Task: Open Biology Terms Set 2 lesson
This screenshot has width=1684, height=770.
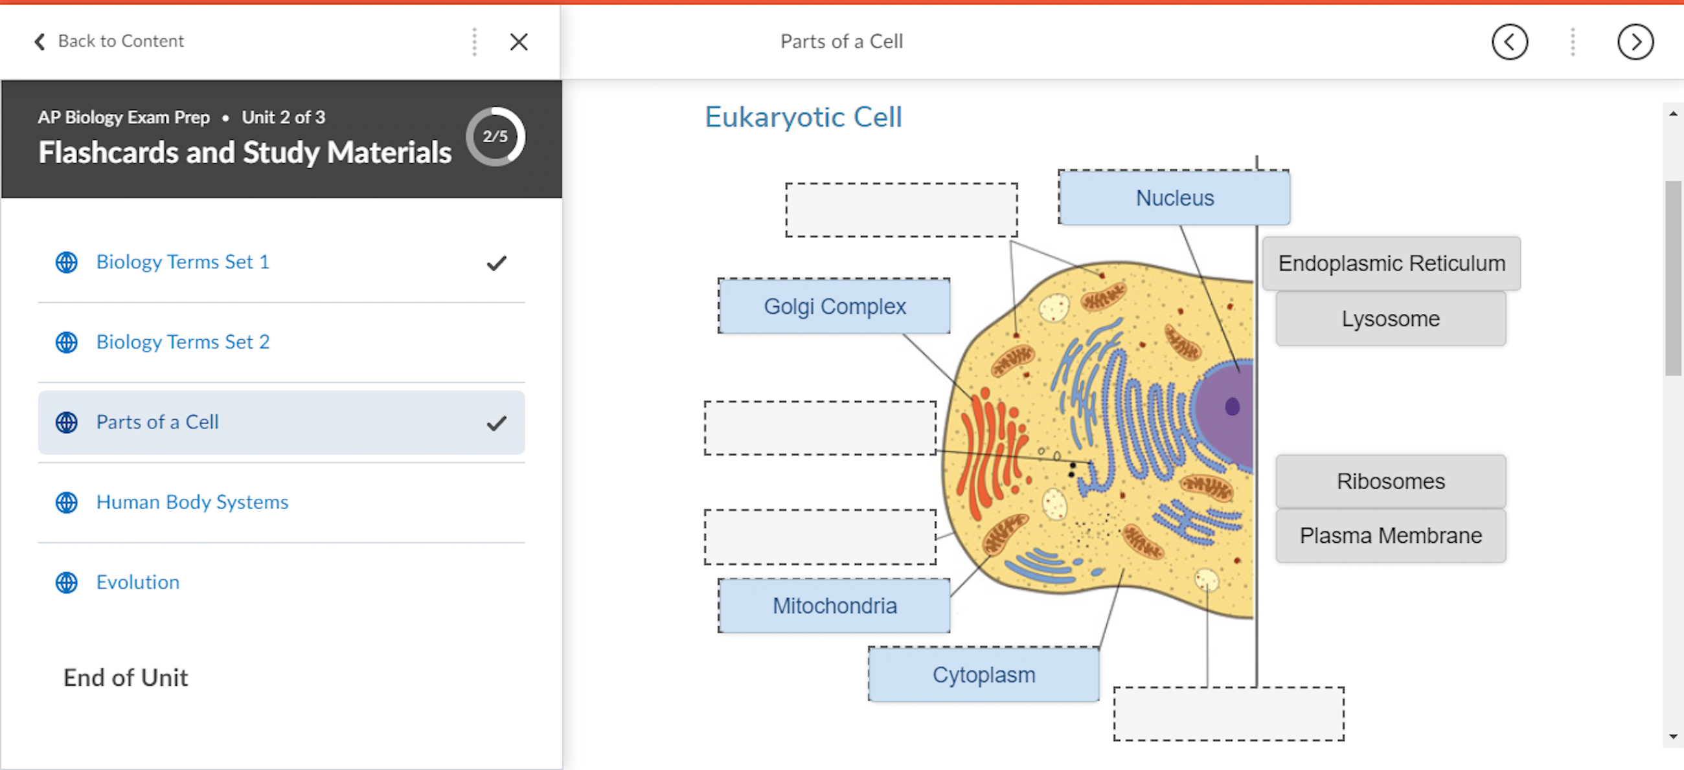Action: coord(183,342)
